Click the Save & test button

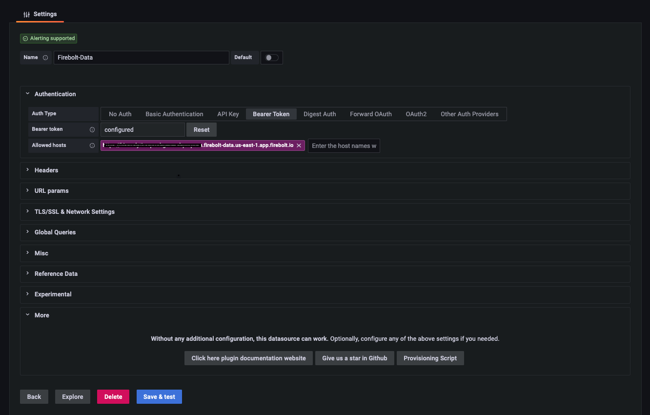[x=159, y=396]
